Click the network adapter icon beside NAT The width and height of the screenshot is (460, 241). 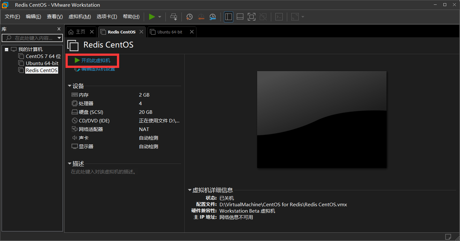click(x=74, y=129)
